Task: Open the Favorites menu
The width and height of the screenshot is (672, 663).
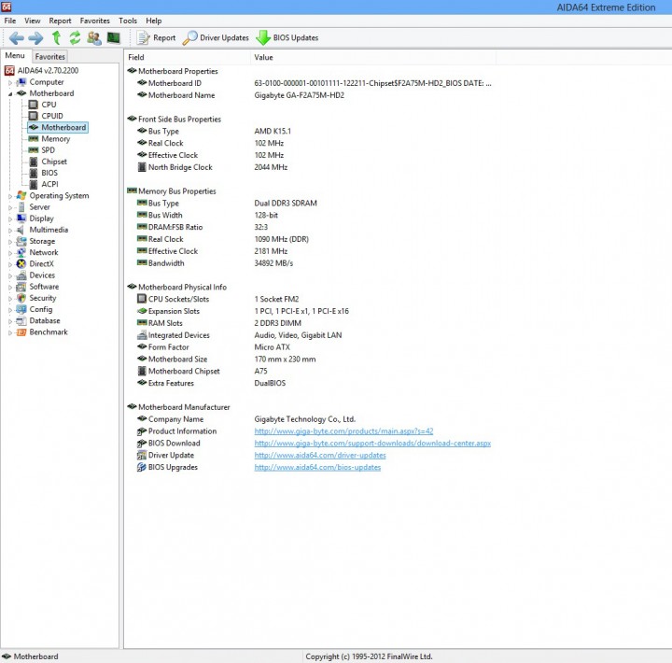Action: [94, 21]
